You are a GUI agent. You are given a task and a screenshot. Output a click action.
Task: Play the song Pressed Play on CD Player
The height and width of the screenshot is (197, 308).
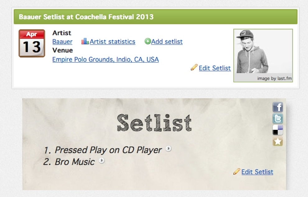(x=168, y=149)
